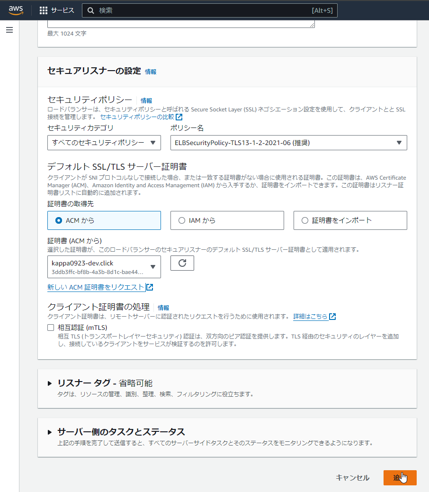Open the kappa0923-dev.click certificate dropdown
This screenshot has height=492, width=429.
click(x=104, y=267)
